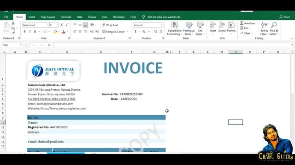Decrease the cell indent

pos(92,32)
